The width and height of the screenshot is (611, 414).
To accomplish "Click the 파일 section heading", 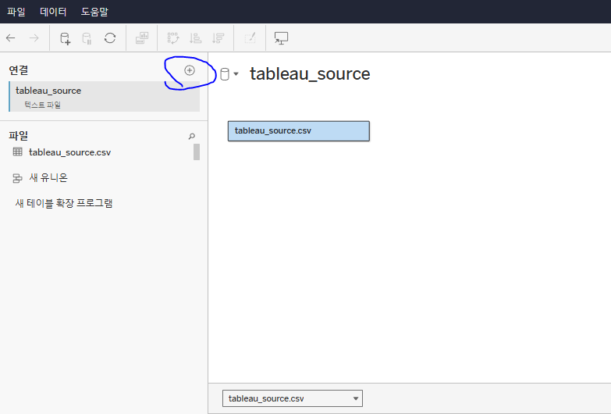I will click(x=18, y=136).
